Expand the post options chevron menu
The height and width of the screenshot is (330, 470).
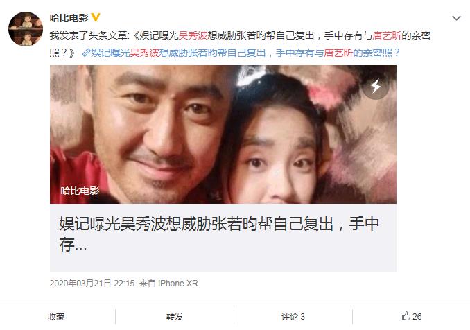click(456, 18)
